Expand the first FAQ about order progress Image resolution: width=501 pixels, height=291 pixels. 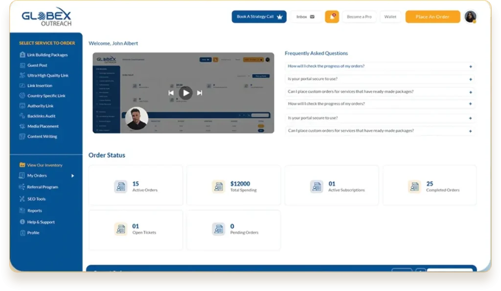coord(470,66)
